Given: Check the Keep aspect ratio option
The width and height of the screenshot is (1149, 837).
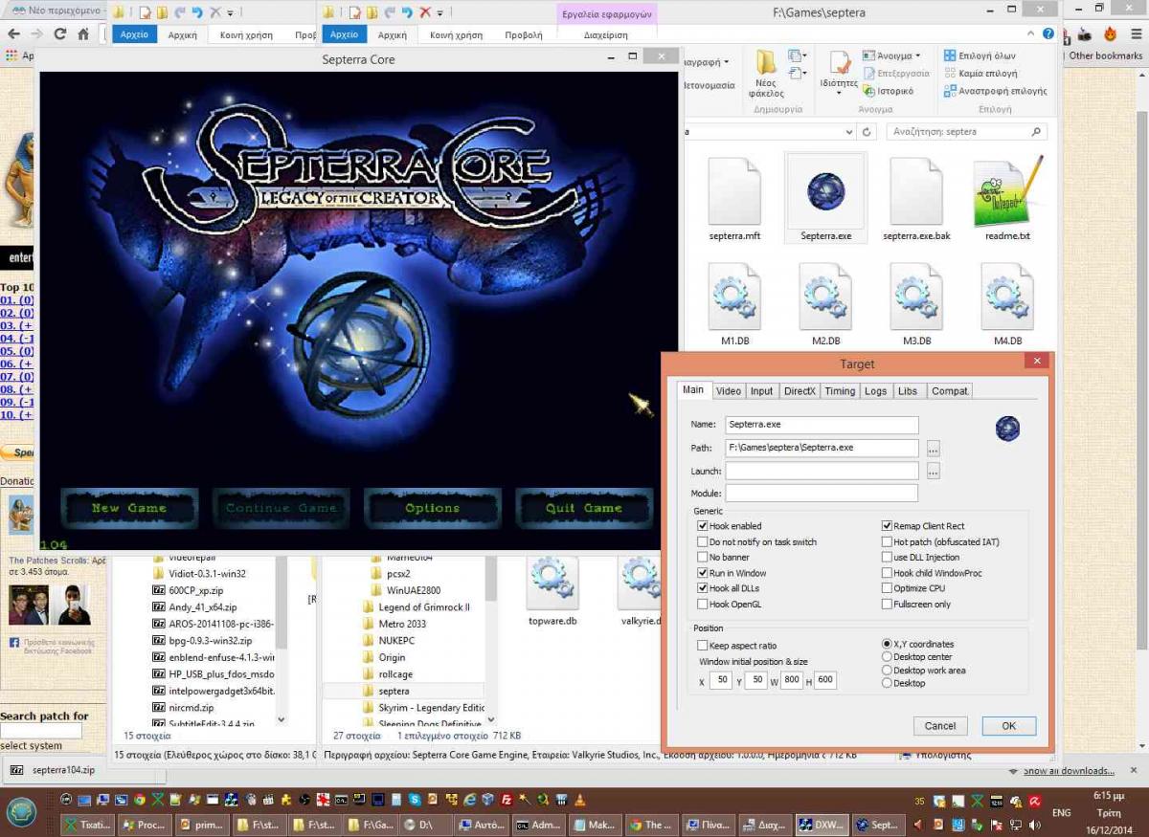Looking at the screenshot, I should [x=703, y=646].
